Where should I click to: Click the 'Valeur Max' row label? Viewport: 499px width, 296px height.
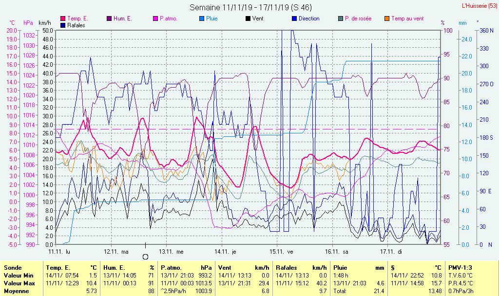pos(19,283)
